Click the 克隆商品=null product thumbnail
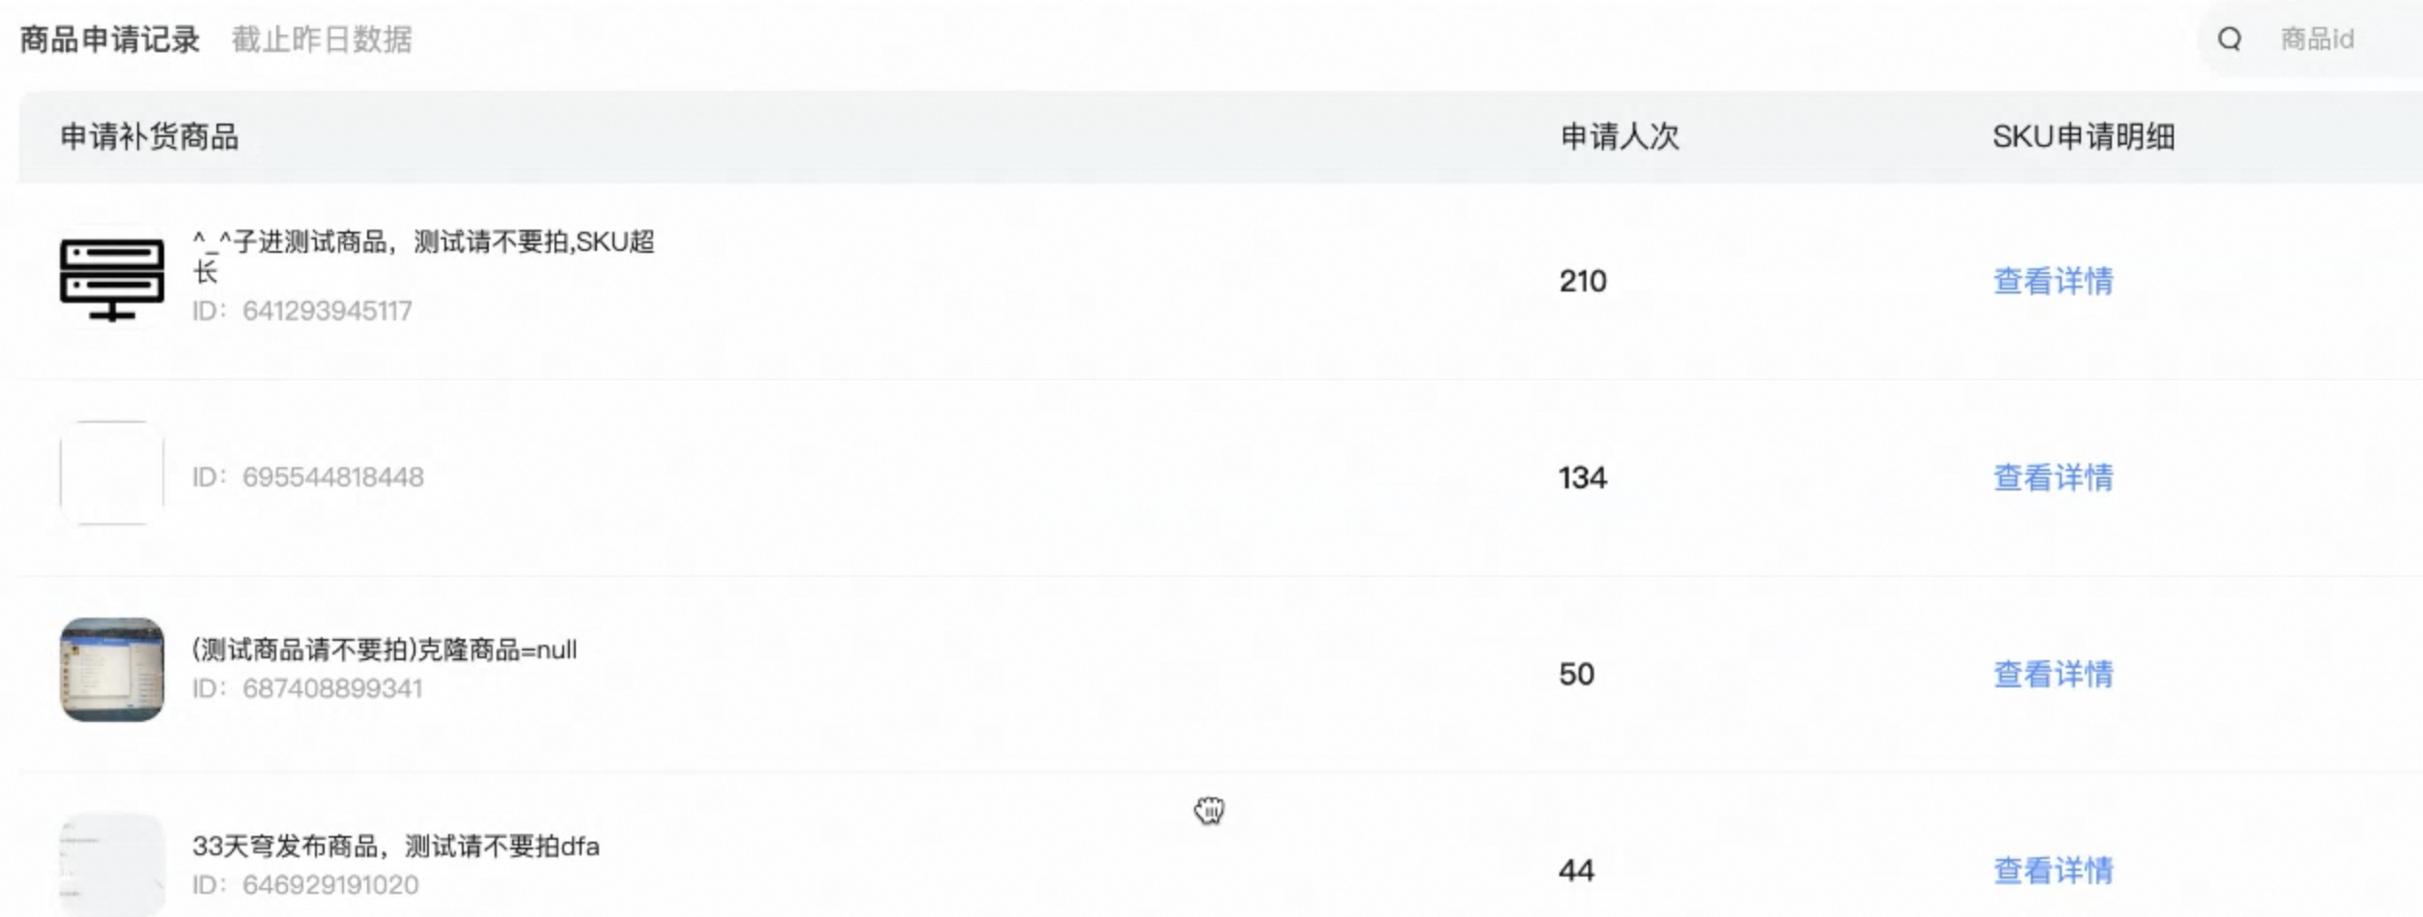 pyautogui.click(x=112, y=669)
